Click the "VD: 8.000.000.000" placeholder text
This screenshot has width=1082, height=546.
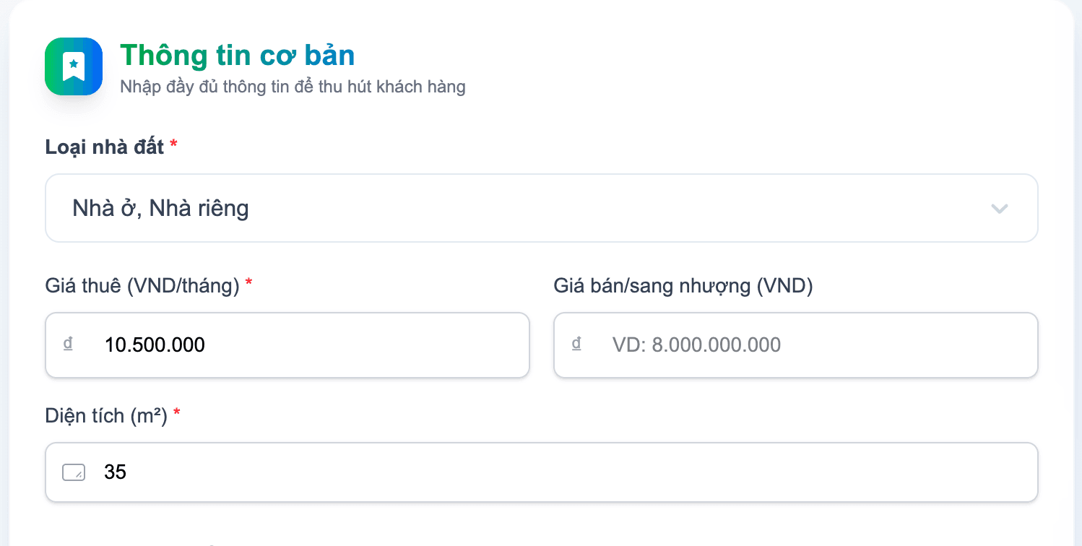(x=696, y=345)
